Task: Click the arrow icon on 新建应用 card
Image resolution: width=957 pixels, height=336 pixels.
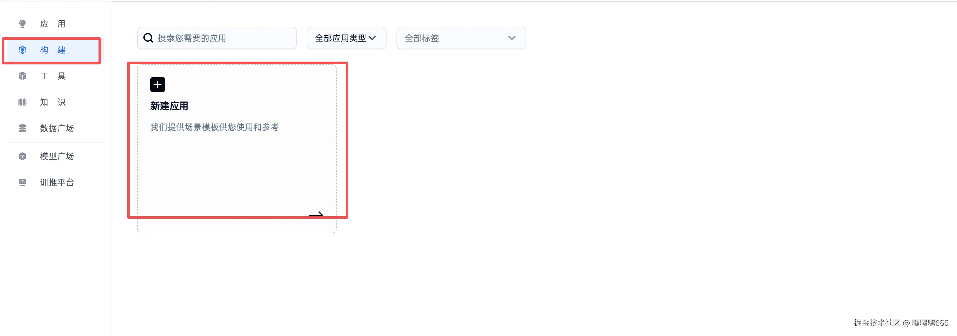Action: click(316, 215)
